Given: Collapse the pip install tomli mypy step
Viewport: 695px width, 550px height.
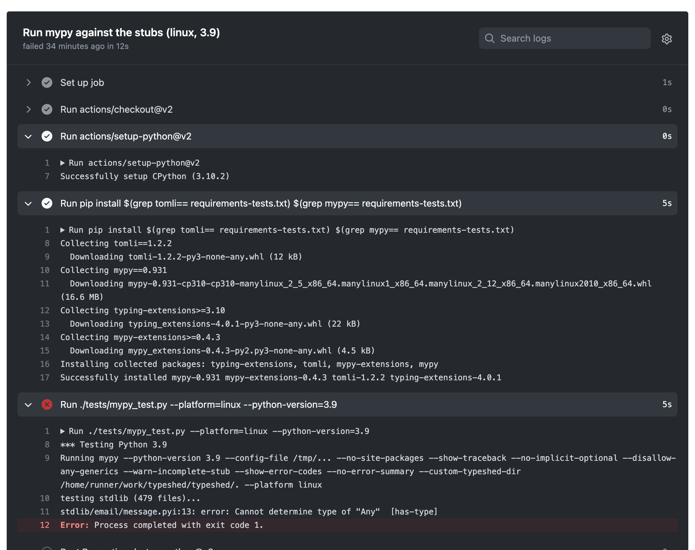Looking at the screenshot, I should tap(29, 203).
